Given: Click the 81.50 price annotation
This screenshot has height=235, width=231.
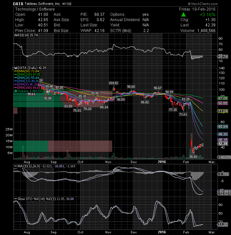Looking at the screenshot, I should 68,106.
